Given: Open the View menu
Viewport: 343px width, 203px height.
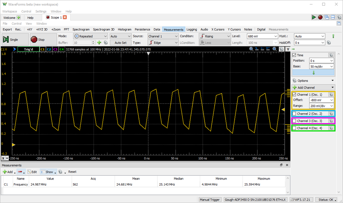Looking at the screenshot, I should (29, 24).
